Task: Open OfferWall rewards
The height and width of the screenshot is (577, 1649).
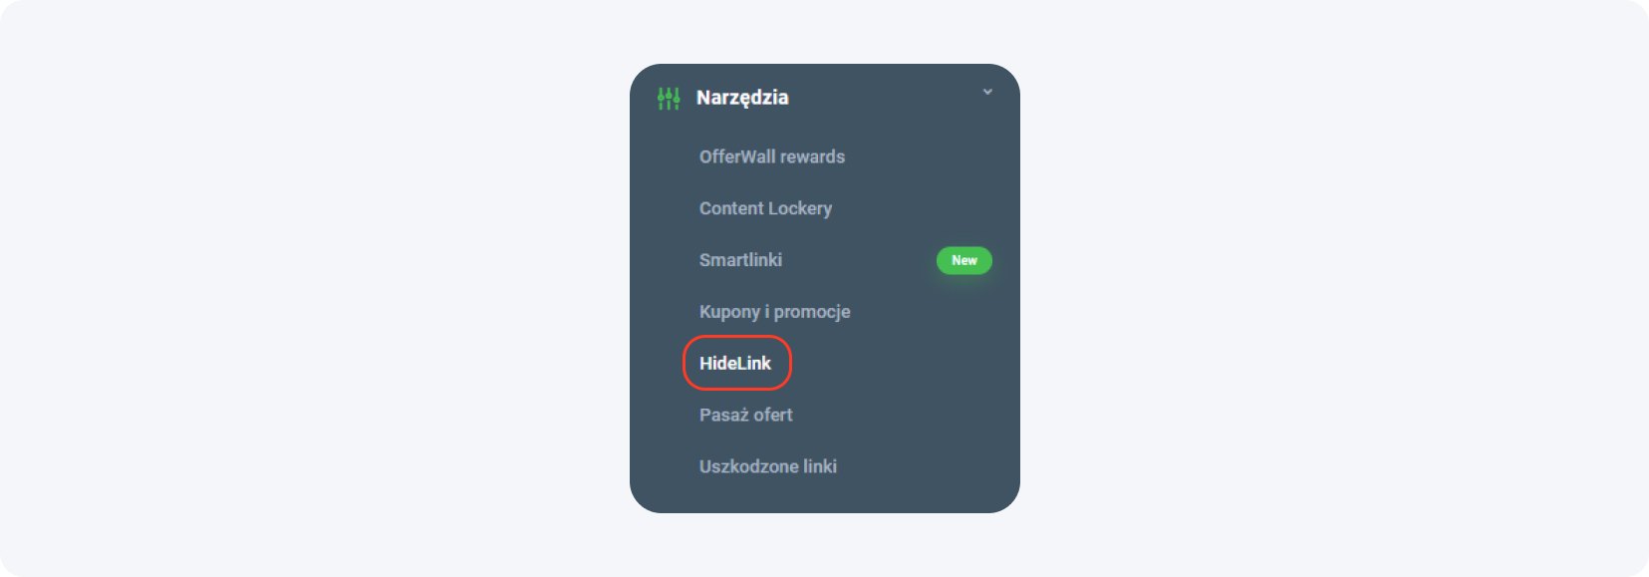Action: (771, 156)
